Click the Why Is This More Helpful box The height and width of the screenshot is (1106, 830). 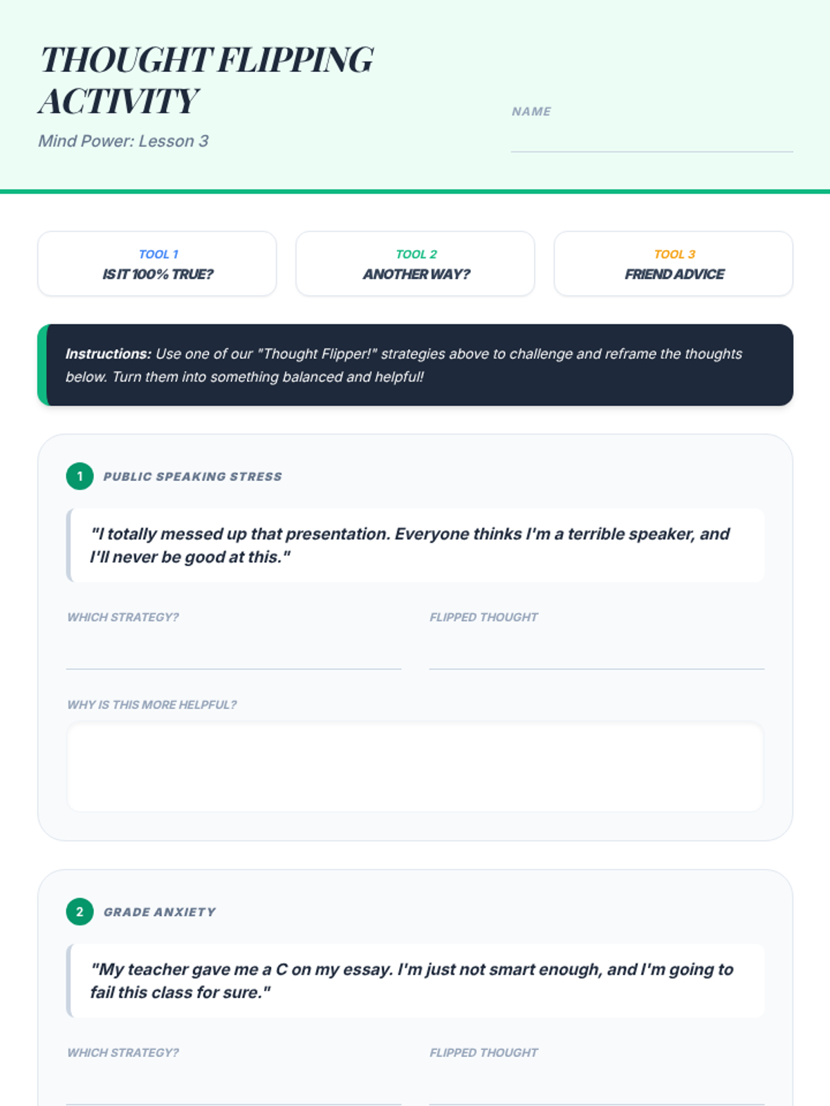pos(415,767)
